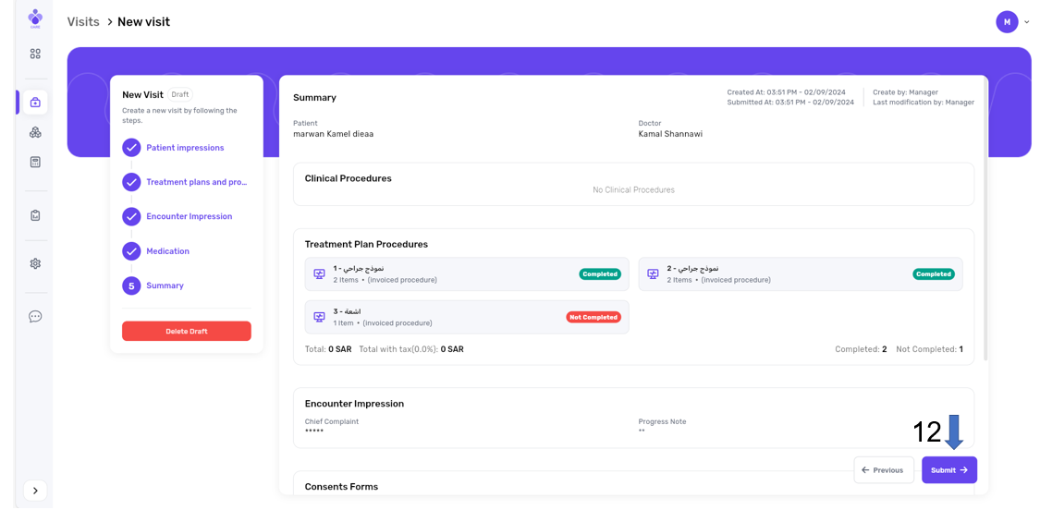
Task: Click the app logo at top left
Action: pyautogui.click(x=35, y=18)
